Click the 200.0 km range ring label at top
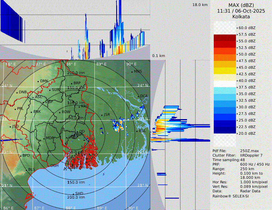This screenshot has height=210, width=272. 76,73
